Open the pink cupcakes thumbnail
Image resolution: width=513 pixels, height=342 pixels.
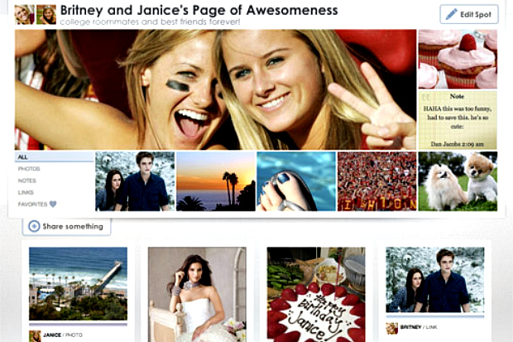pyautogui.click(x=458, y=59)
